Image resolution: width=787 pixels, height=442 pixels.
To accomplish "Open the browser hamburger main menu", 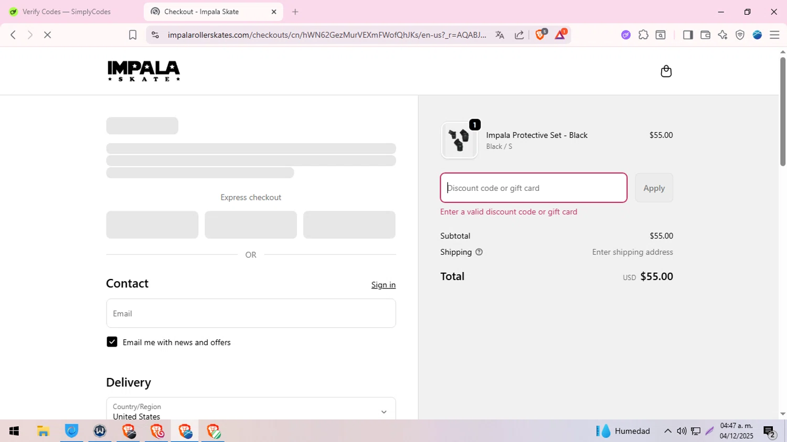I will pyautogui.click(x=774, y=35).
